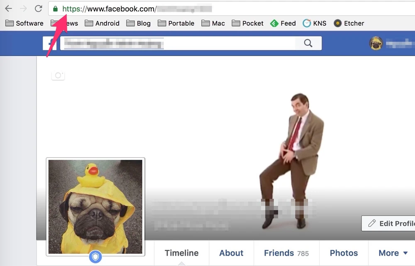
Task: Click the browser back arrow
Action: [8, 9]
